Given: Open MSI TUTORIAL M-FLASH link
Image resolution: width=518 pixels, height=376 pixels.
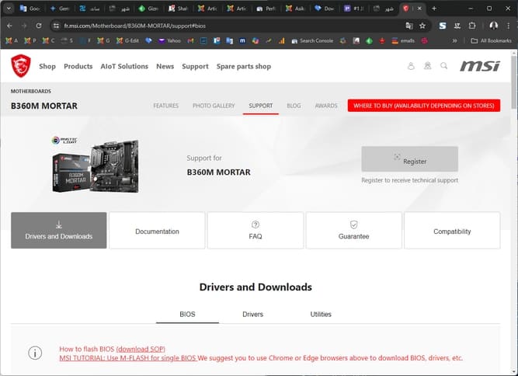Looking at the screenshot, I should coord(128,358).
